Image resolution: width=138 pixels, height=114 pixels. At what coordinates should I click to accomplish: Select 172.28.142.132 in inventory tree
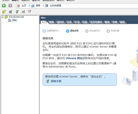(x=16, y=17)
